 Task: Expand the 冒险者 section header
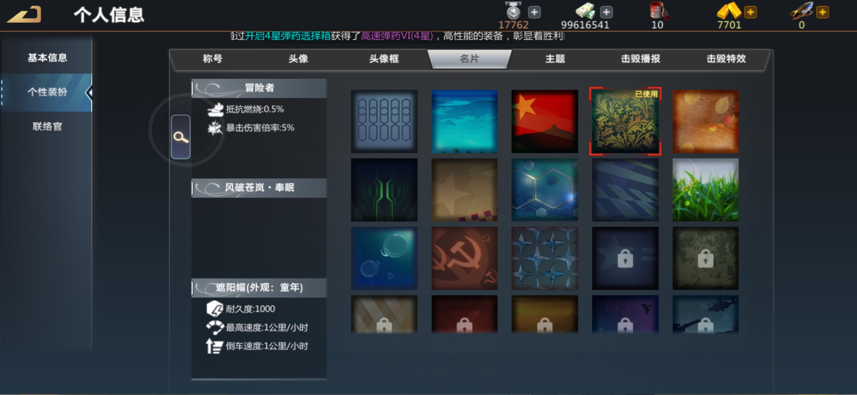point(259,88)
